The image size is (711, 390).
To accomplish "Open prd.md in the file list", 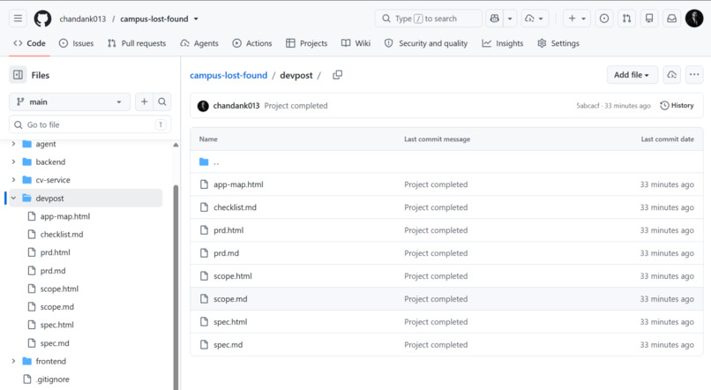I will [227, 253].
